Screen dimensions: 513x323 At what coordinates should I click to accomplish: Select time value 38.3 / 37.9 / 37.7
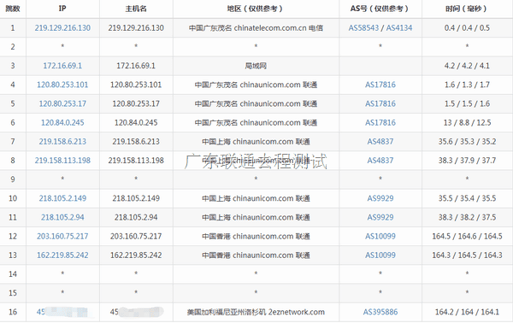[x=467, y=161]
